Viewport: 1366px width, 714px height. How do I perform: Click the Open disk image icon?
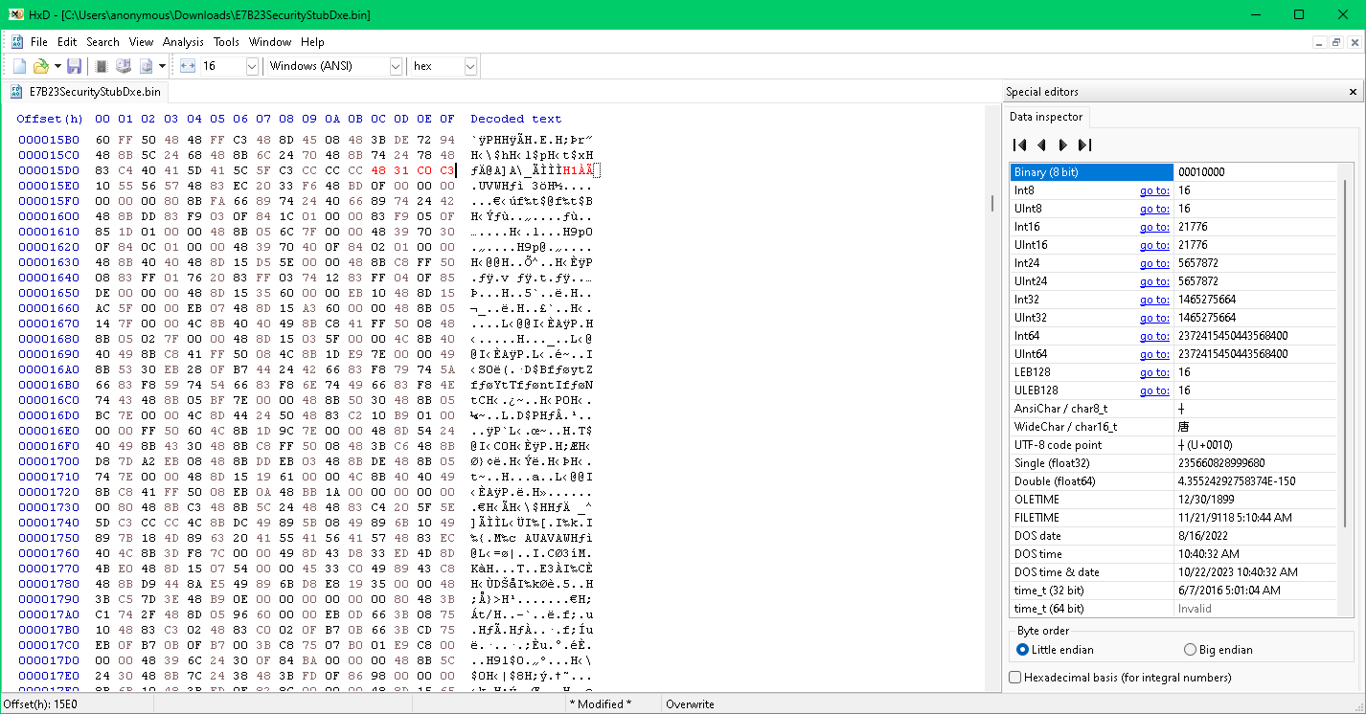(147, 66)
